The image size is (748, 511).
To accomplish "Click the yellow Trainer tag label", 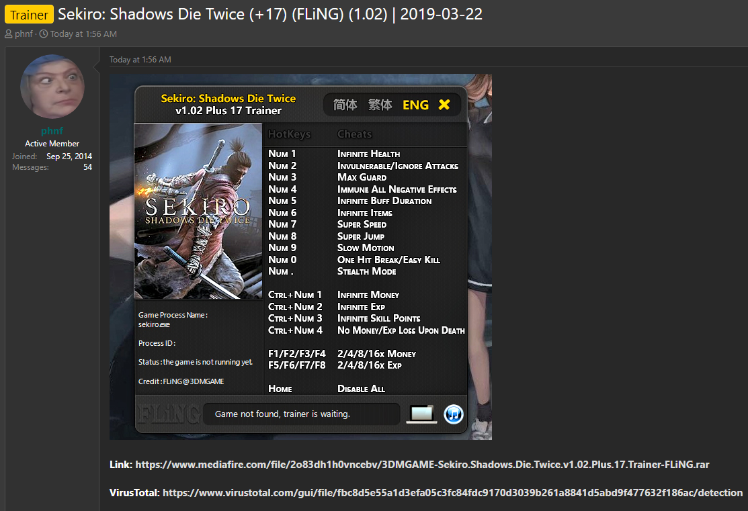I will 29,15.
